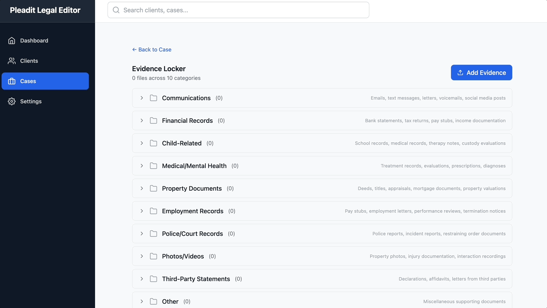Click the Communications folder icon

[x=154, y=98]
